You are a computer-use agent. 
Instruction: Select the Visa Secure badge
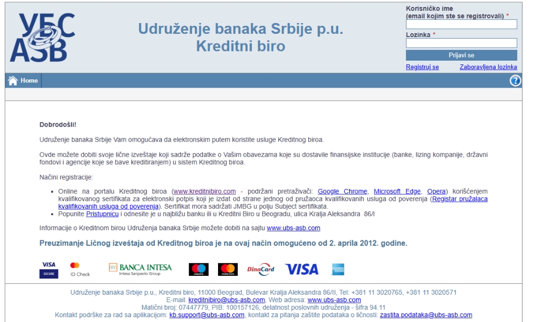coord(49,268)
